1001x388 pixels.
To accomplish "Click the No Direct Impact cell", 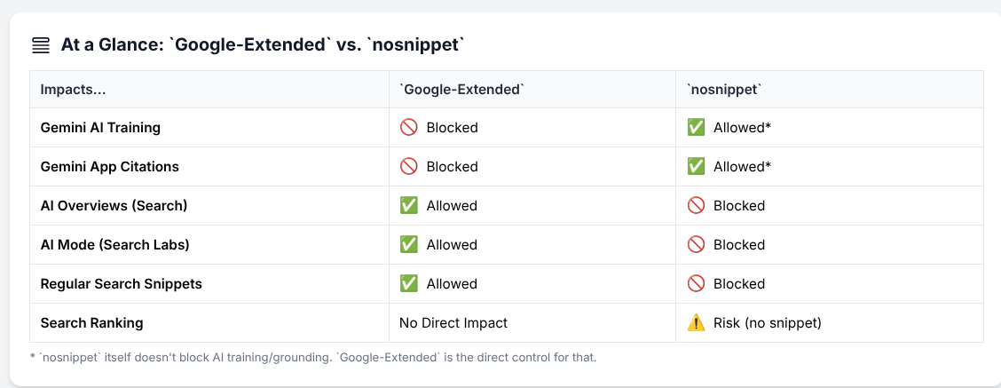I will [x=453, y=323].
